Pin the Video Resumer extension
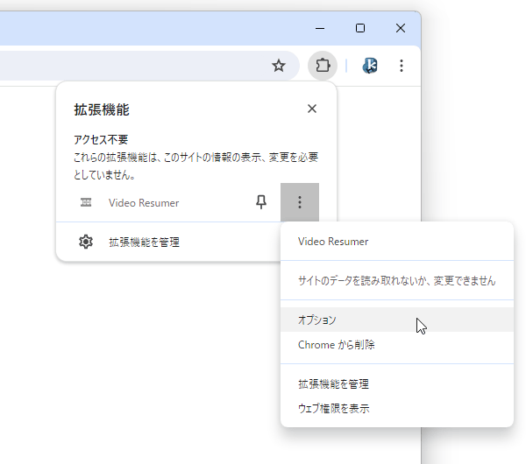This screenshot has height=464, width=526. (261, 202)
